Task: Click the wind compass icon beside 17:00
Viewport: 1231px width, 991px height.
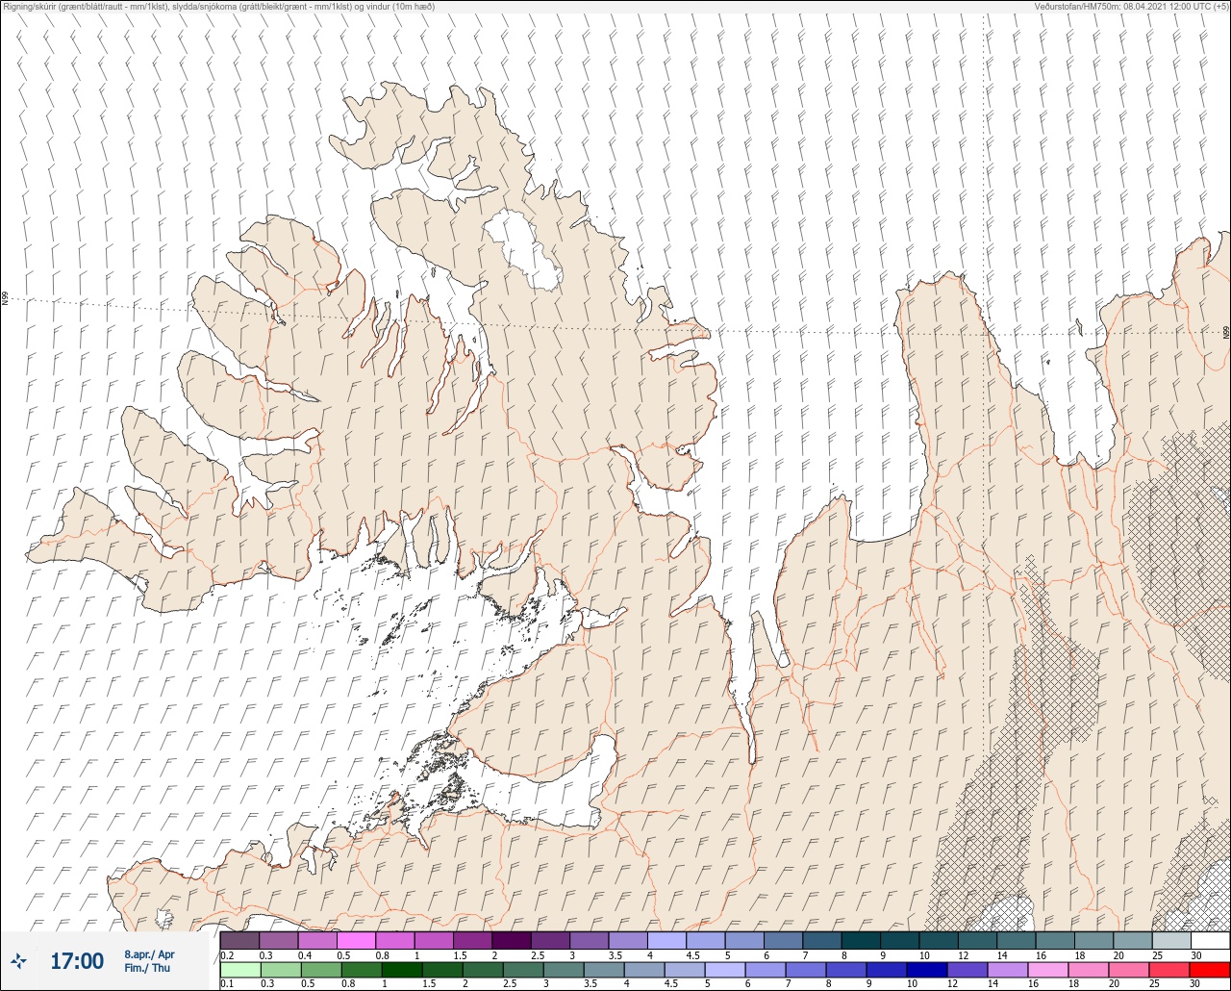Action: coord(18,960)
